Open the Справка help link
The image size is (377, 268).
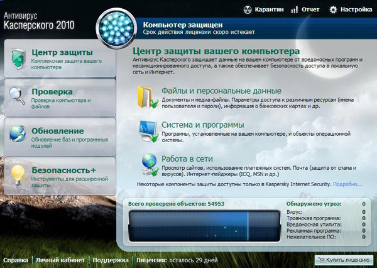tap(16, 260)
